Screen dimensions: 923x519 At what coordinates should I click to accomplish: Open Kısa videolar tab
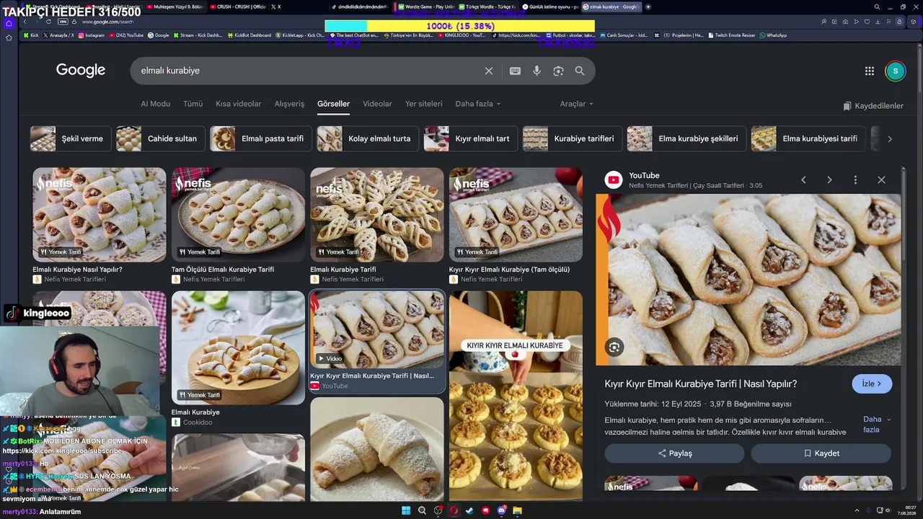[x=238, y=104]
